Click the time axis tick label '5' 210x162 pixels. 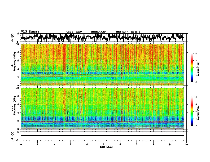tap(104, 145)
